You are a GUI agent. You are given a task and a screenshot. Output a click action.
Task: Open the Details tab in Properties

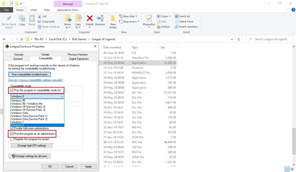pos(45,55)
